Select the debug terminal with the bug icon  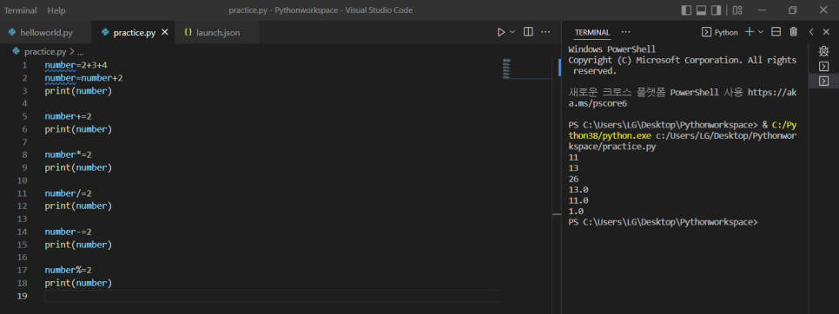coord(824,51)
